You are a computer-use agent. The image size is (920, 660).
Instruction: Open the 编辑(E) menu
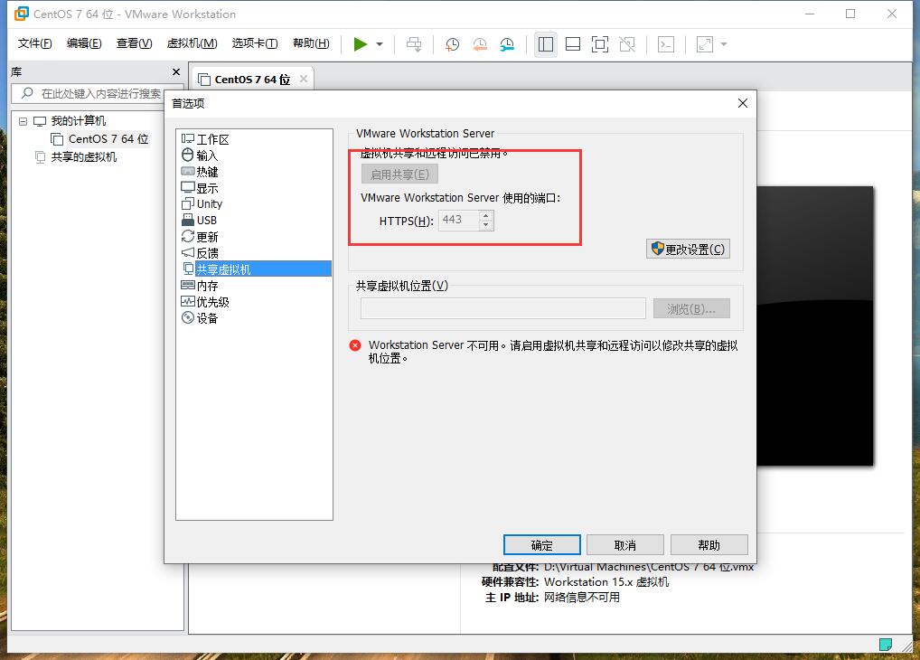coord(84,43)
